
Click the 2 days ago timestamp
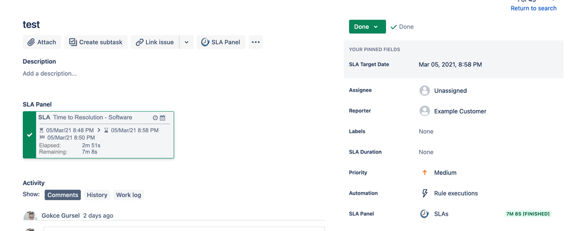pos(98,216)
